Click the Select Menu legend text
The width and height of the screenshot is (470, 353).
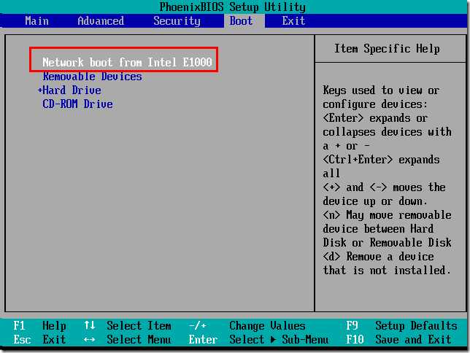click(x=139, y=340)
